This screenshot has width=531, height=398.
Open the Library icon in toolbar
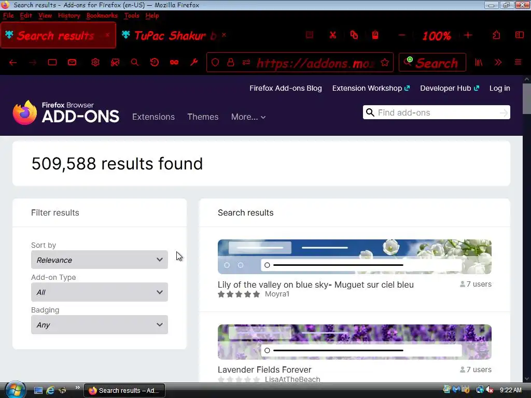click(479, 62)
